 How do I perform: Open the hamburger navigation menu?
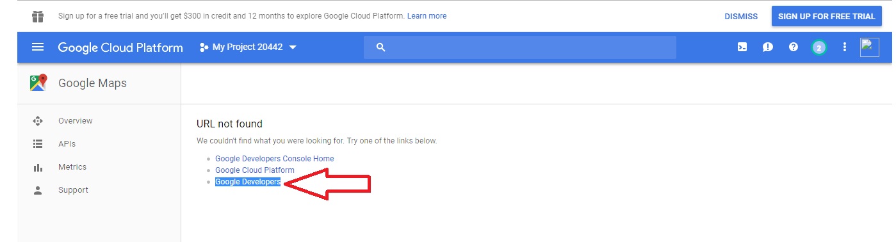pyautogui.click(x=38, y=47)
